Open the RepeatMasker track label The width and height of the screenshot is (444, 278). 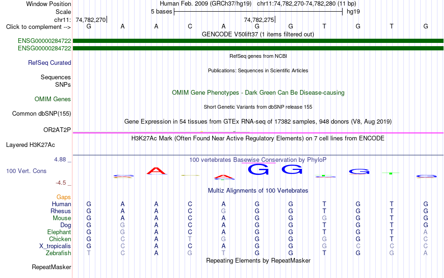[x=51, y=267]
